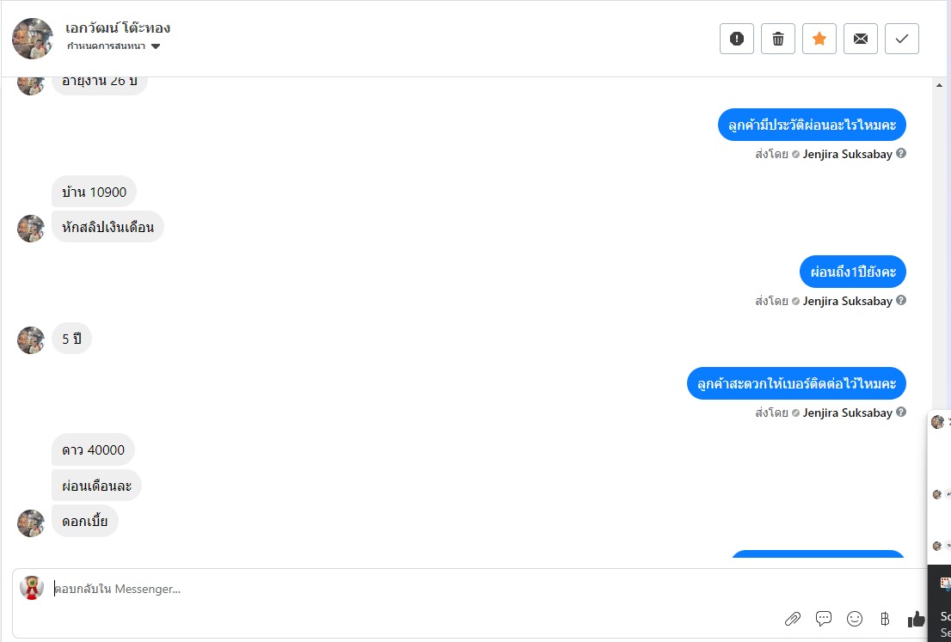The width and height of the screenshot is (951, 642).
Task: Click sender name under ผ่อนถึง1ปียังคะ message
Action: click(x=847, y=302)
